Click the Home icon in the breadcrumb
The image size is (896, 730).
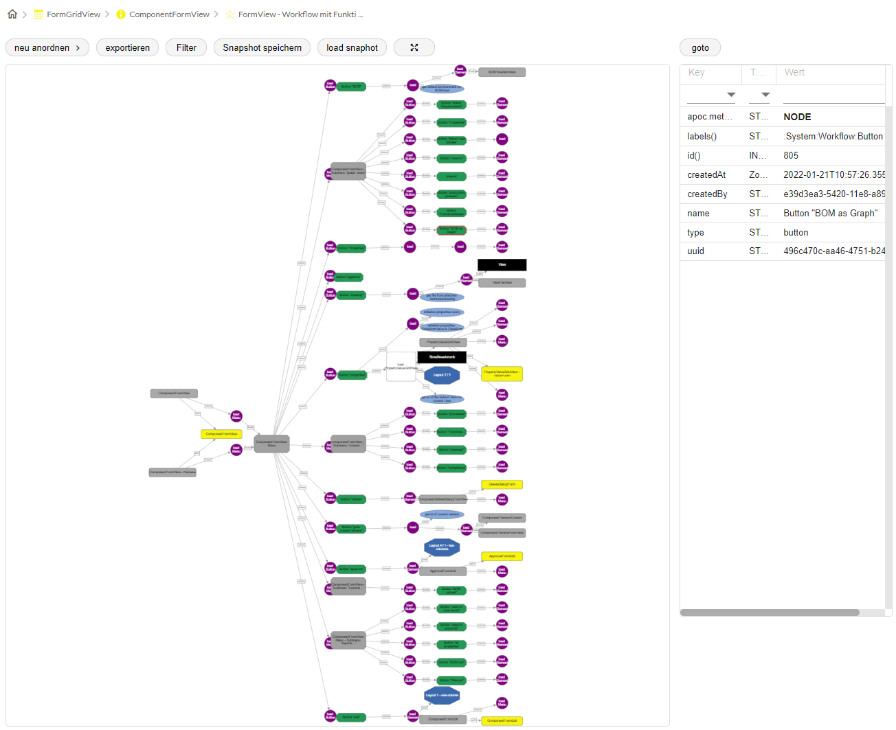pos(11,13)
